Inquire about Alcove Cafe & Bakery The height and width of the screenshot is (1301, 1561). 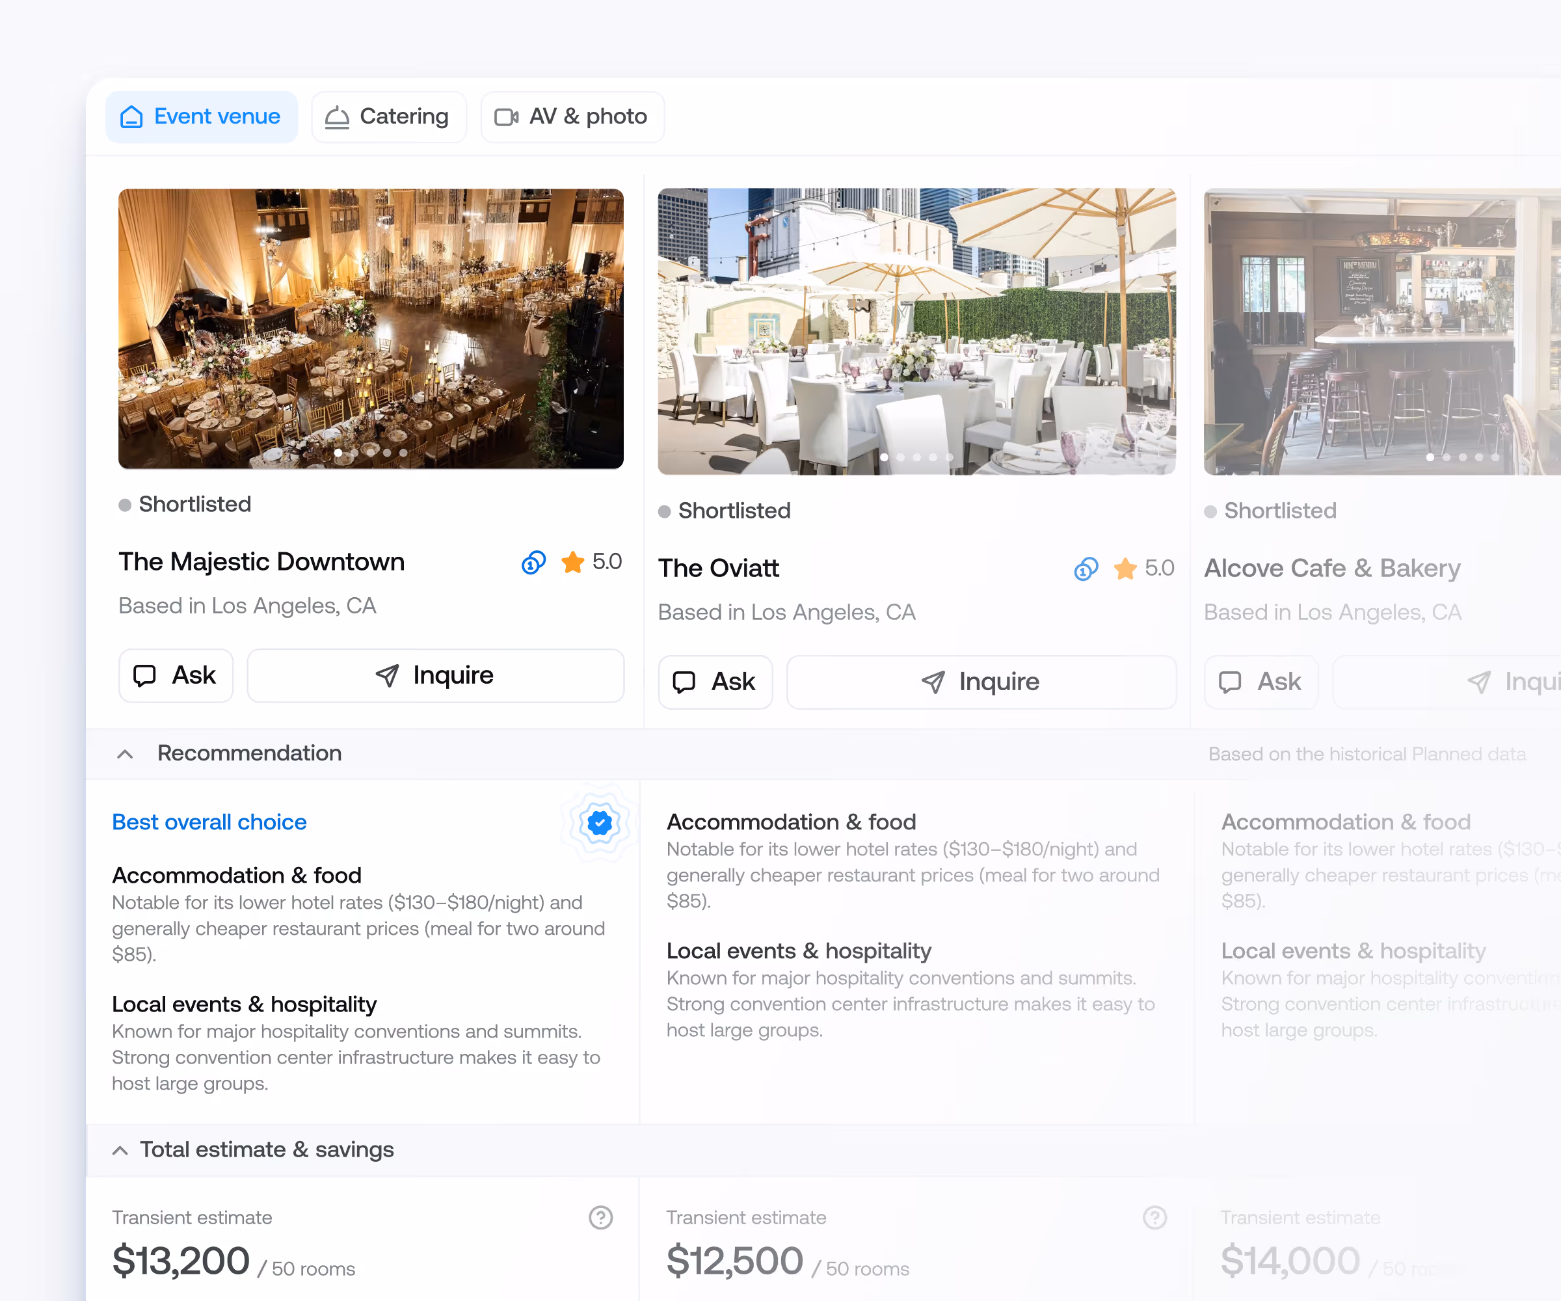pos(1447,682)
